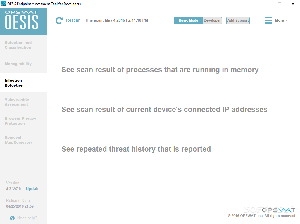View repeated threat history reported
The image size is (300, 224).
136,149
